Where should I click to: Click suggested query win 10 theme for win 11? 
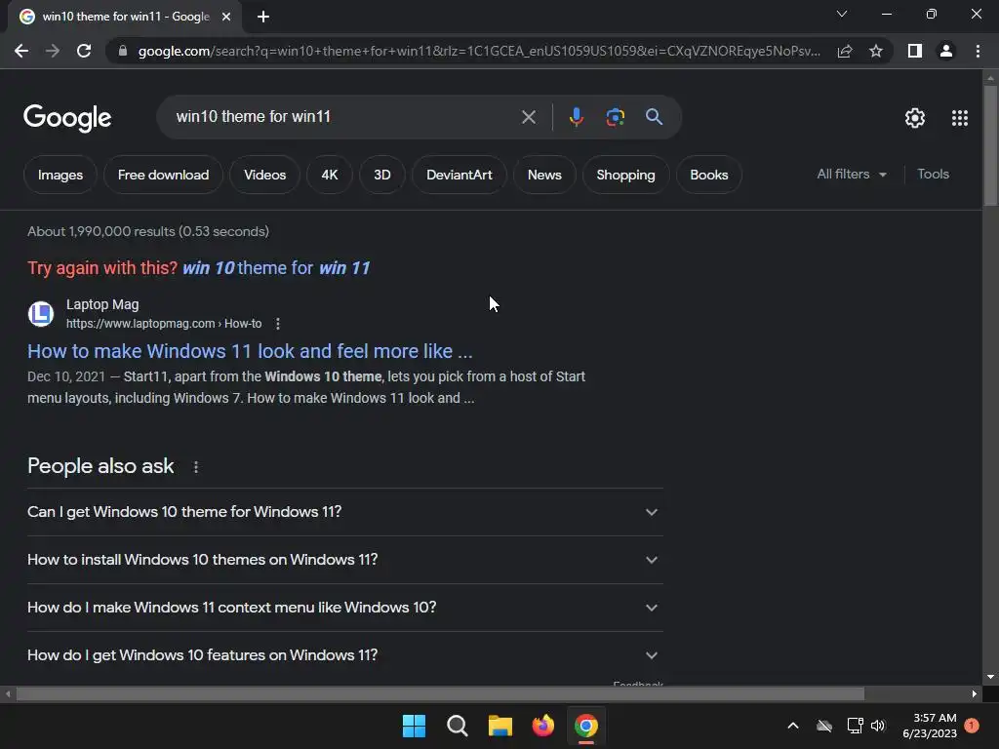point(276,268)
